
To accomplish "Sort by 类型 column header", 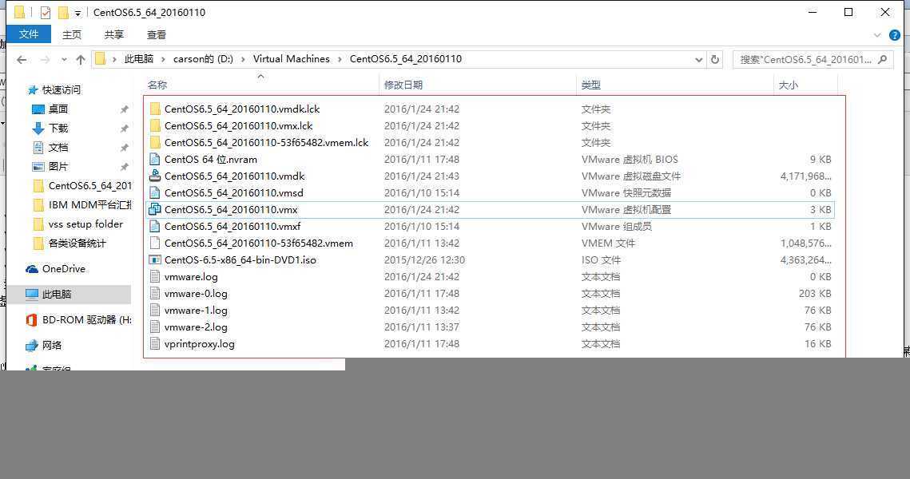I will click(590, 85).
